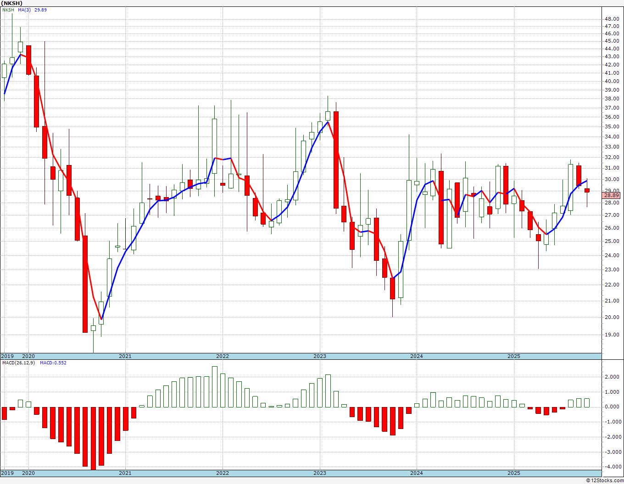The image size is (624, 484).
Task: Click the 45.00 price axis label
Action: pos(612,41)
